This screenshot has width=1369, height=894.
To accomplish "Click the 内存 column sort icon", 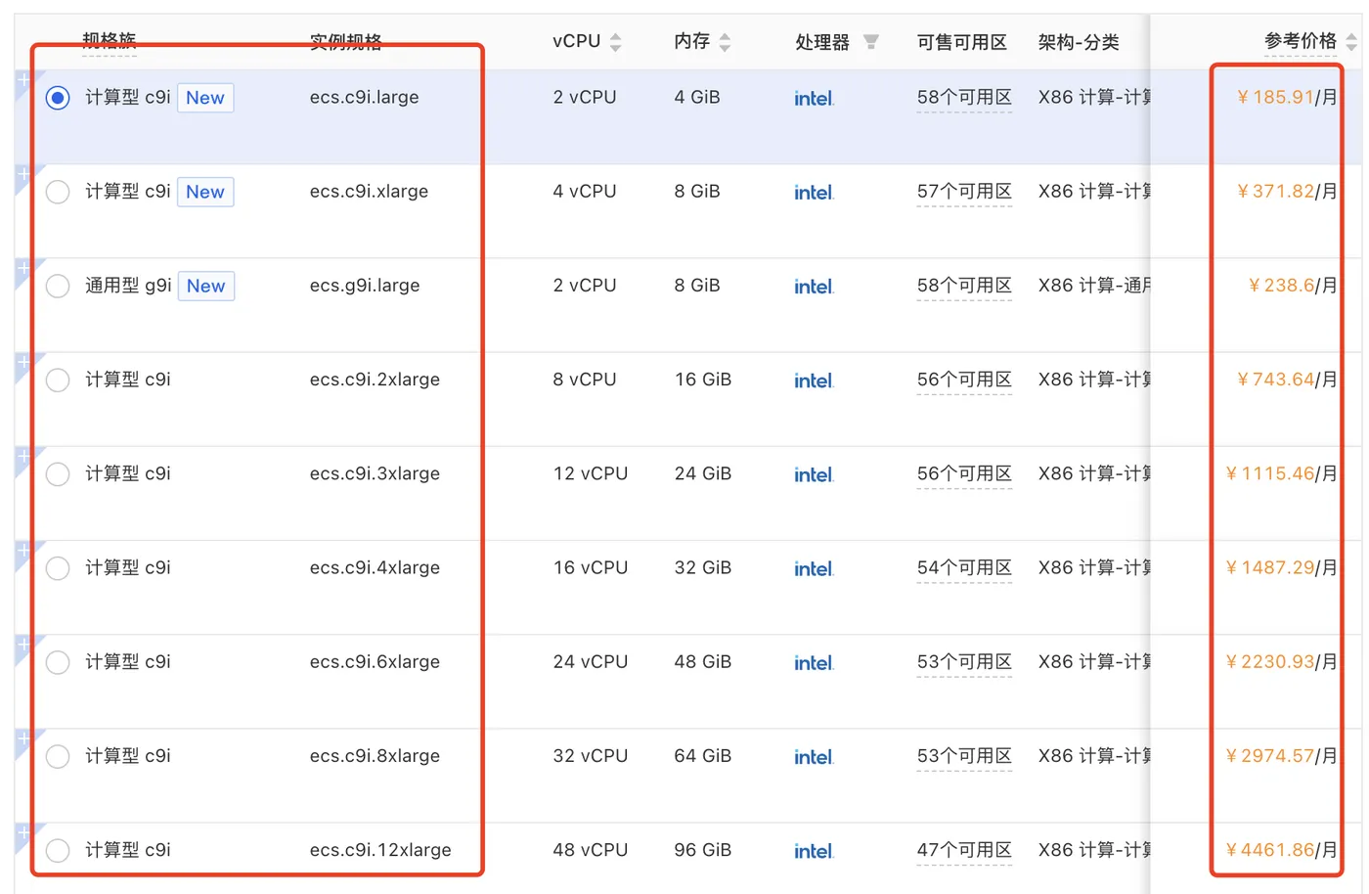I will tap(725, 41).
